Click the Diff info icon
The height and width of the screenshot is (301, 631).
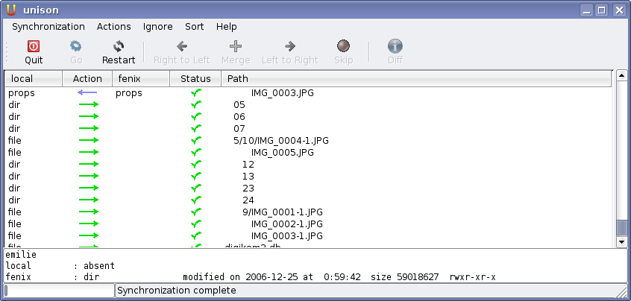click(x=395, y=46)
